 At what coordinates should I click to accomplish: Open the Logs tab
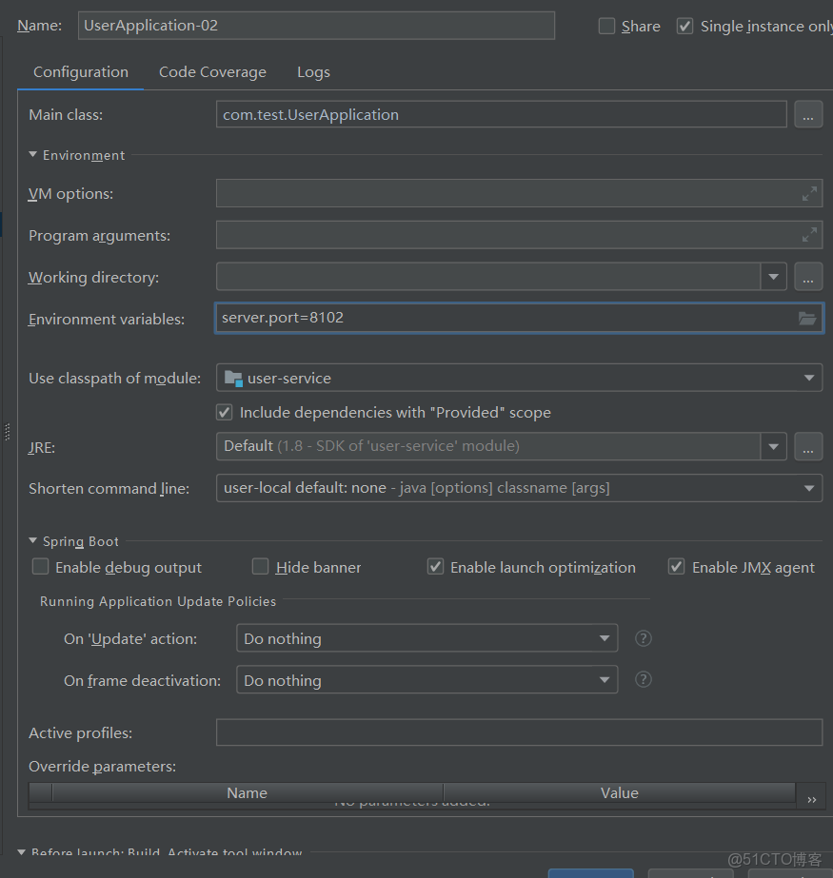[313, 71]
